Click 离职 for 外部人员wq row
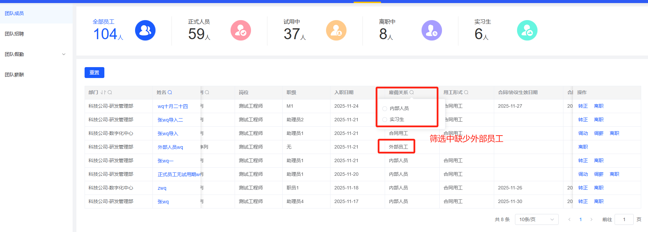 (583, 147)
